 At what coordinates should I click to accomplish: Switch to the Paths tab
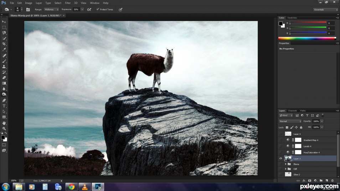303,111
